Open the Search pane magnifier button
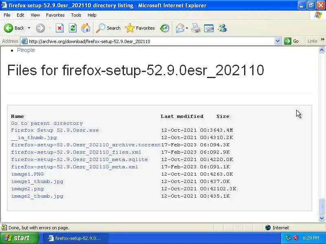Viewport: 326px width, 244px height. (108, 28)
